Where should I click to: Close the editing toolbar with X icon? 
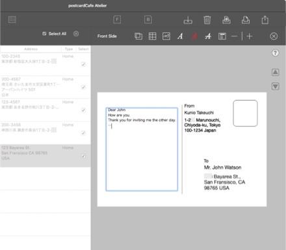click(x=274, y=36)
